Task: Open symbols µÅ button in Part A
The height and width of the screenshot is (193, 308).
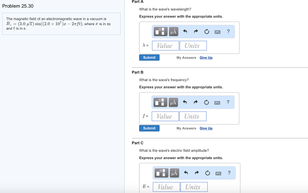Action: (174, 31)
